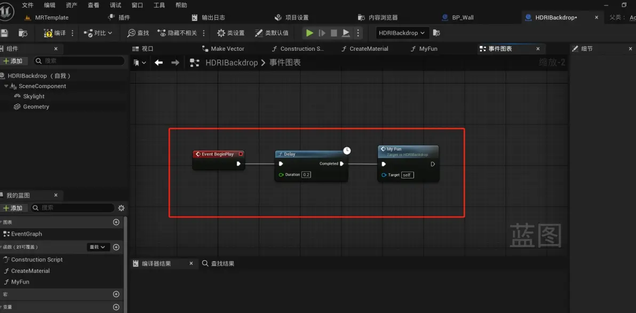Switch to the Construction Script tab
The height and width of the screenshot is (313, 636).
pyautogui.click(x=297, y=49)
